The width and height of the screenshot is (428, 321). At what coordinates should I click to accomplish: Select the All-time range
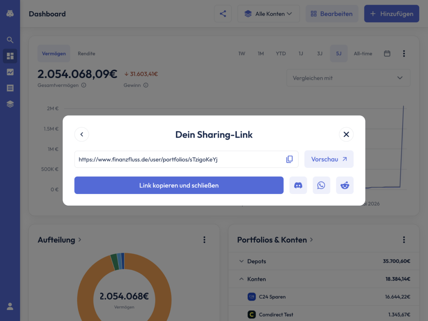click(x=363, y=53)
